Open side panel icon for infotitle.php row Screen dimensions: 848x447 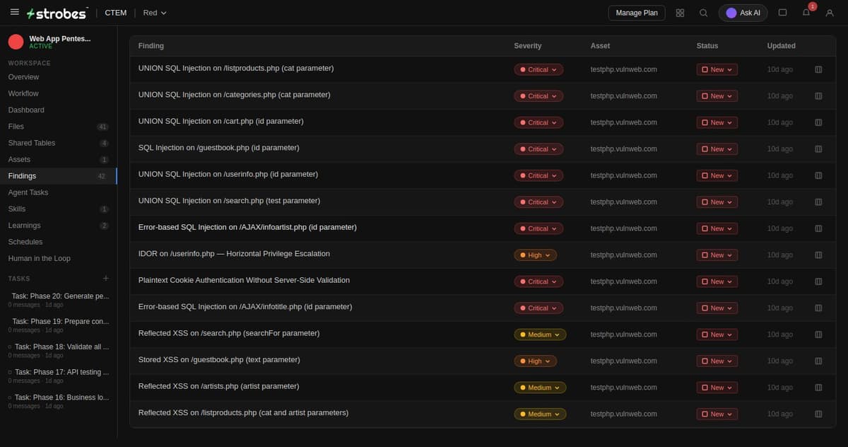point(818,308)
